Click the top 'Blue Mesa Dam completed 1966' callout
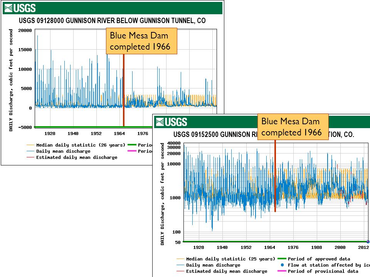The height and width of the screenshot is (277, 370). pos(141,41)
